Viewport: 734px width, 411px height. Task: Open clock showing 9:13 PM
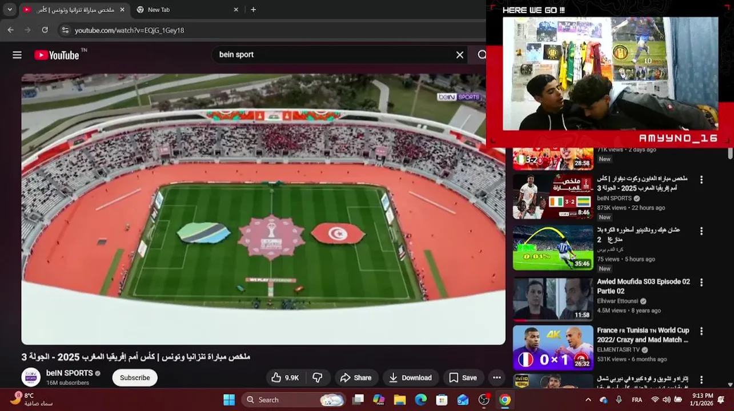tap(702, 399)
